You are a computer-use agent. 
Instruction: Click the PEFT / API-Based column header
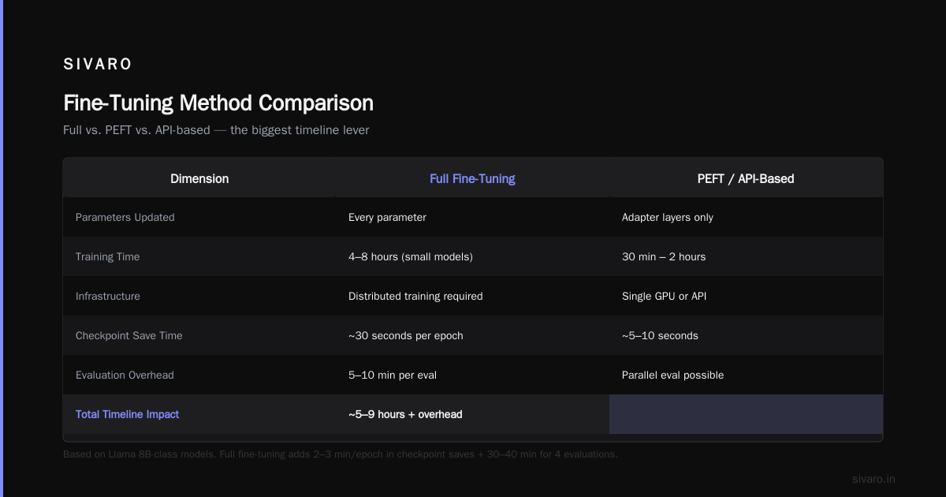tap(746, 178)
